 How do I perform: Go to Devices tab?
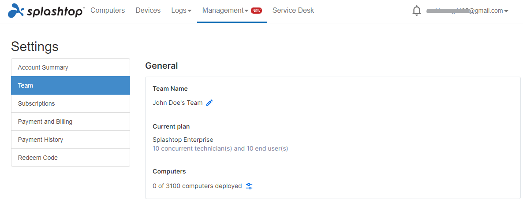[148, 11]
